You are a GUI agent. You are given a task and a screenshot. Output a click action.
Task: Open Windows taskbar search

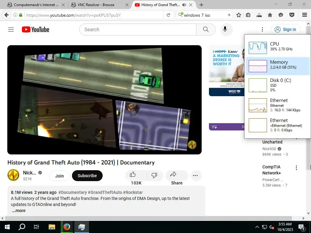click(x=22, y=227)
